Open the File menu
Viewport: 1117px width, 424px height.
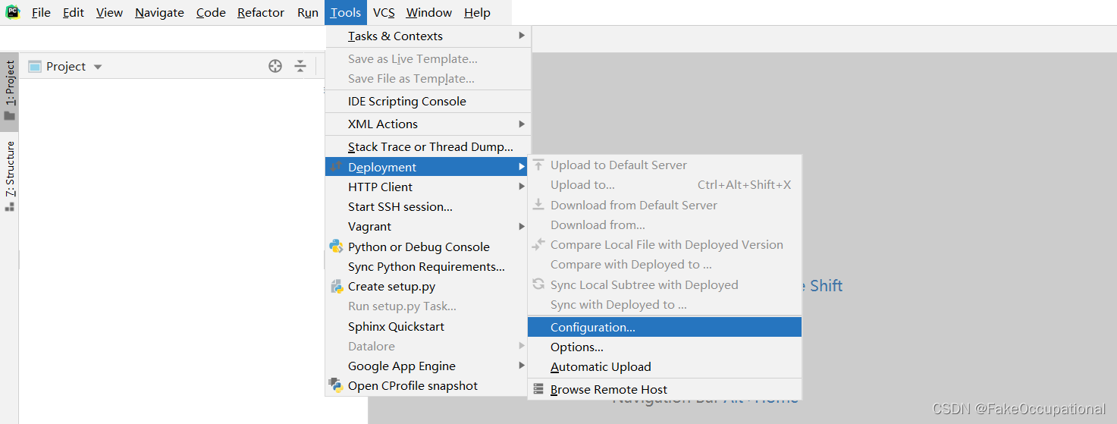tap(41, 12)
